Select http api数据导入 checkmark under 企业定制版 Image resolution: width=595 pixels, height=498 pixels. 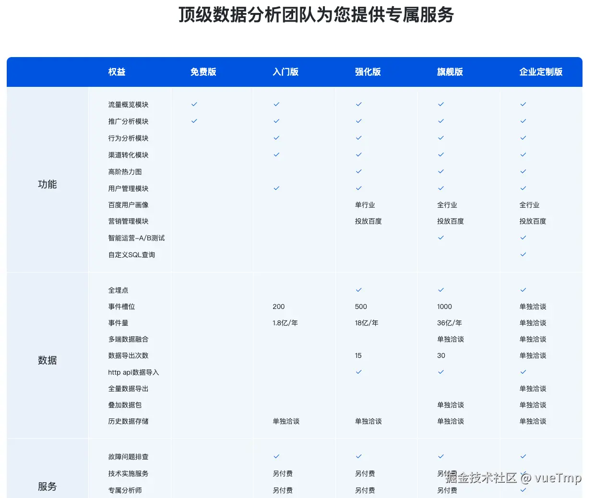pyautogui.click(x=524, y=372)
